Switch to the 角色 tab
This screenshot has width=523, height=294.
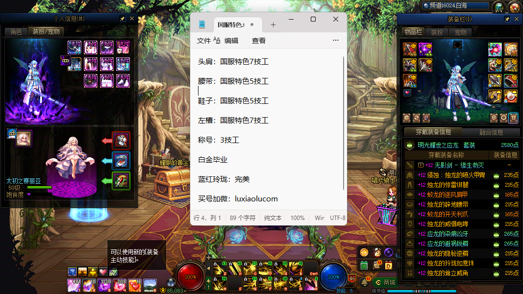coord(16,31)
